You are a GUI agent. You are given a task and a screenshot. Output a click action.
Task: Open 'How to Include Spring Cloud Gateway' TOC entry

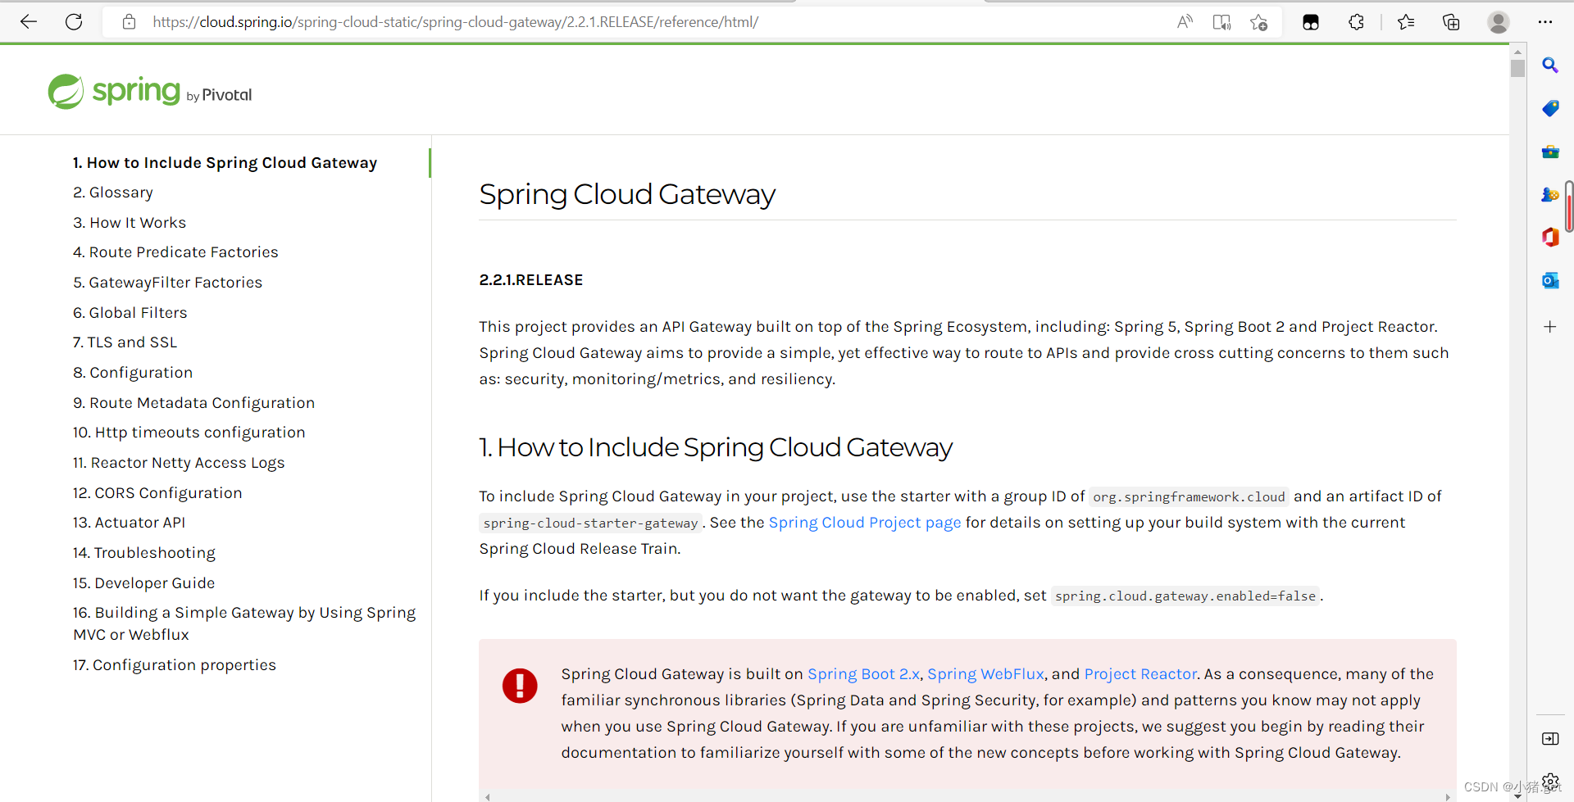(x=225, y=162)
